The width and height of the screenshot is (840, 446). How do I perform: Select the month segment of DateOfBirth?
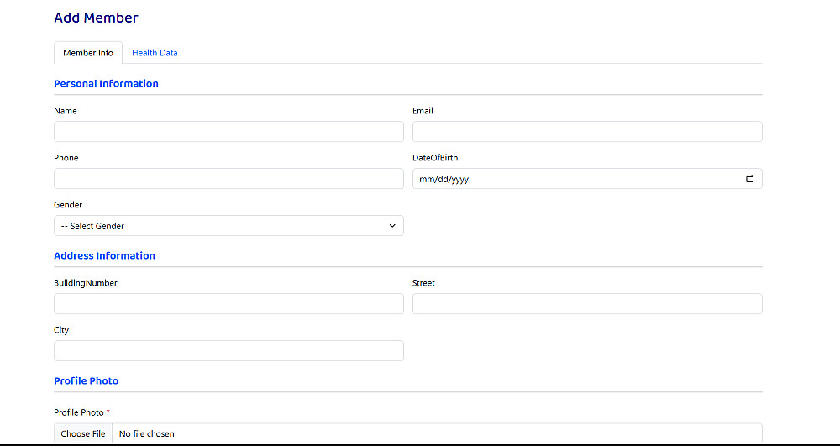425,180
